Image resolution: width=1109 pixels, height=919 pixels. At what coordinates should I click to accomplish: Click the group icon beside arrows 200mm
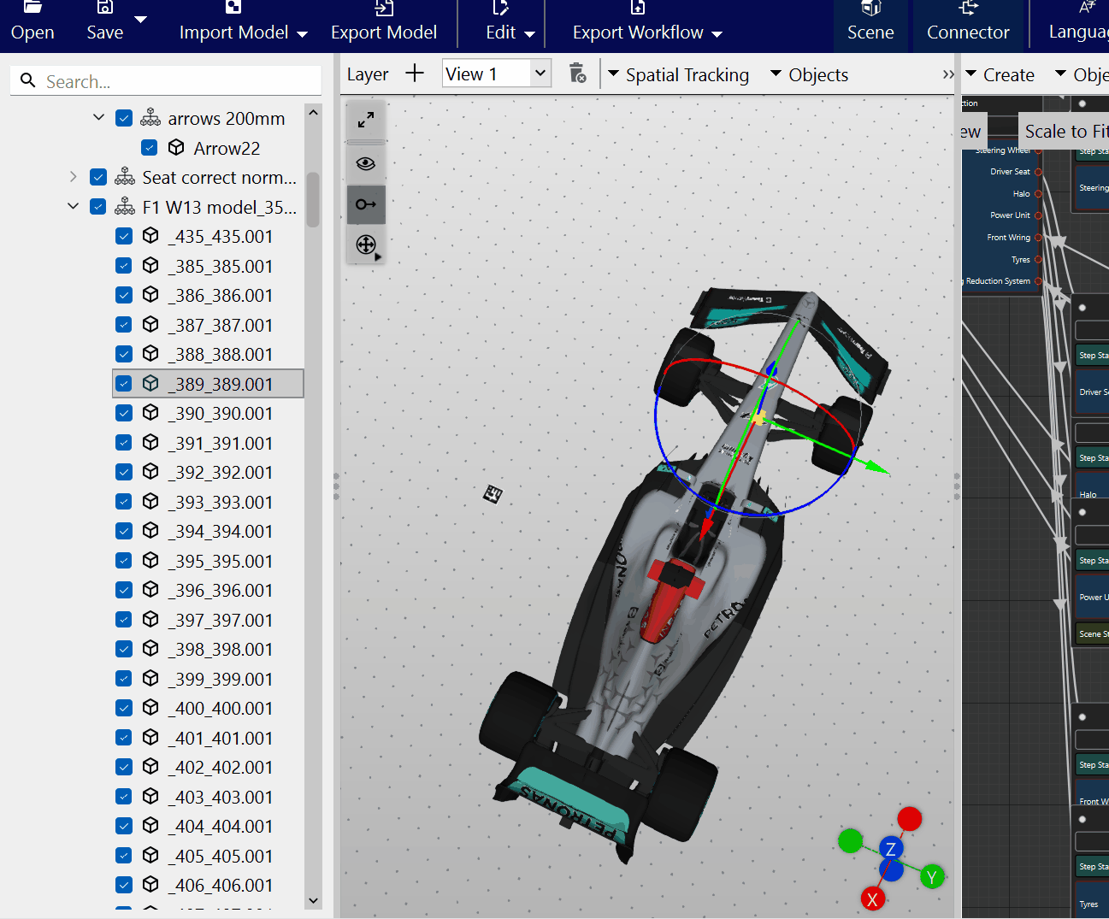pyautogui.click(x=150, y=117)
